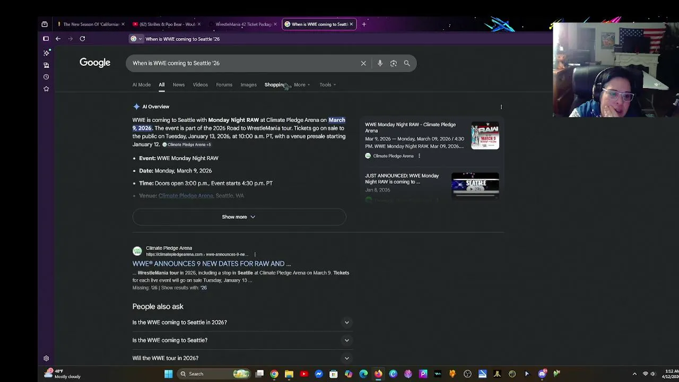Expand 'Is the WWE coming to Seattle in 2026?'

242,323
